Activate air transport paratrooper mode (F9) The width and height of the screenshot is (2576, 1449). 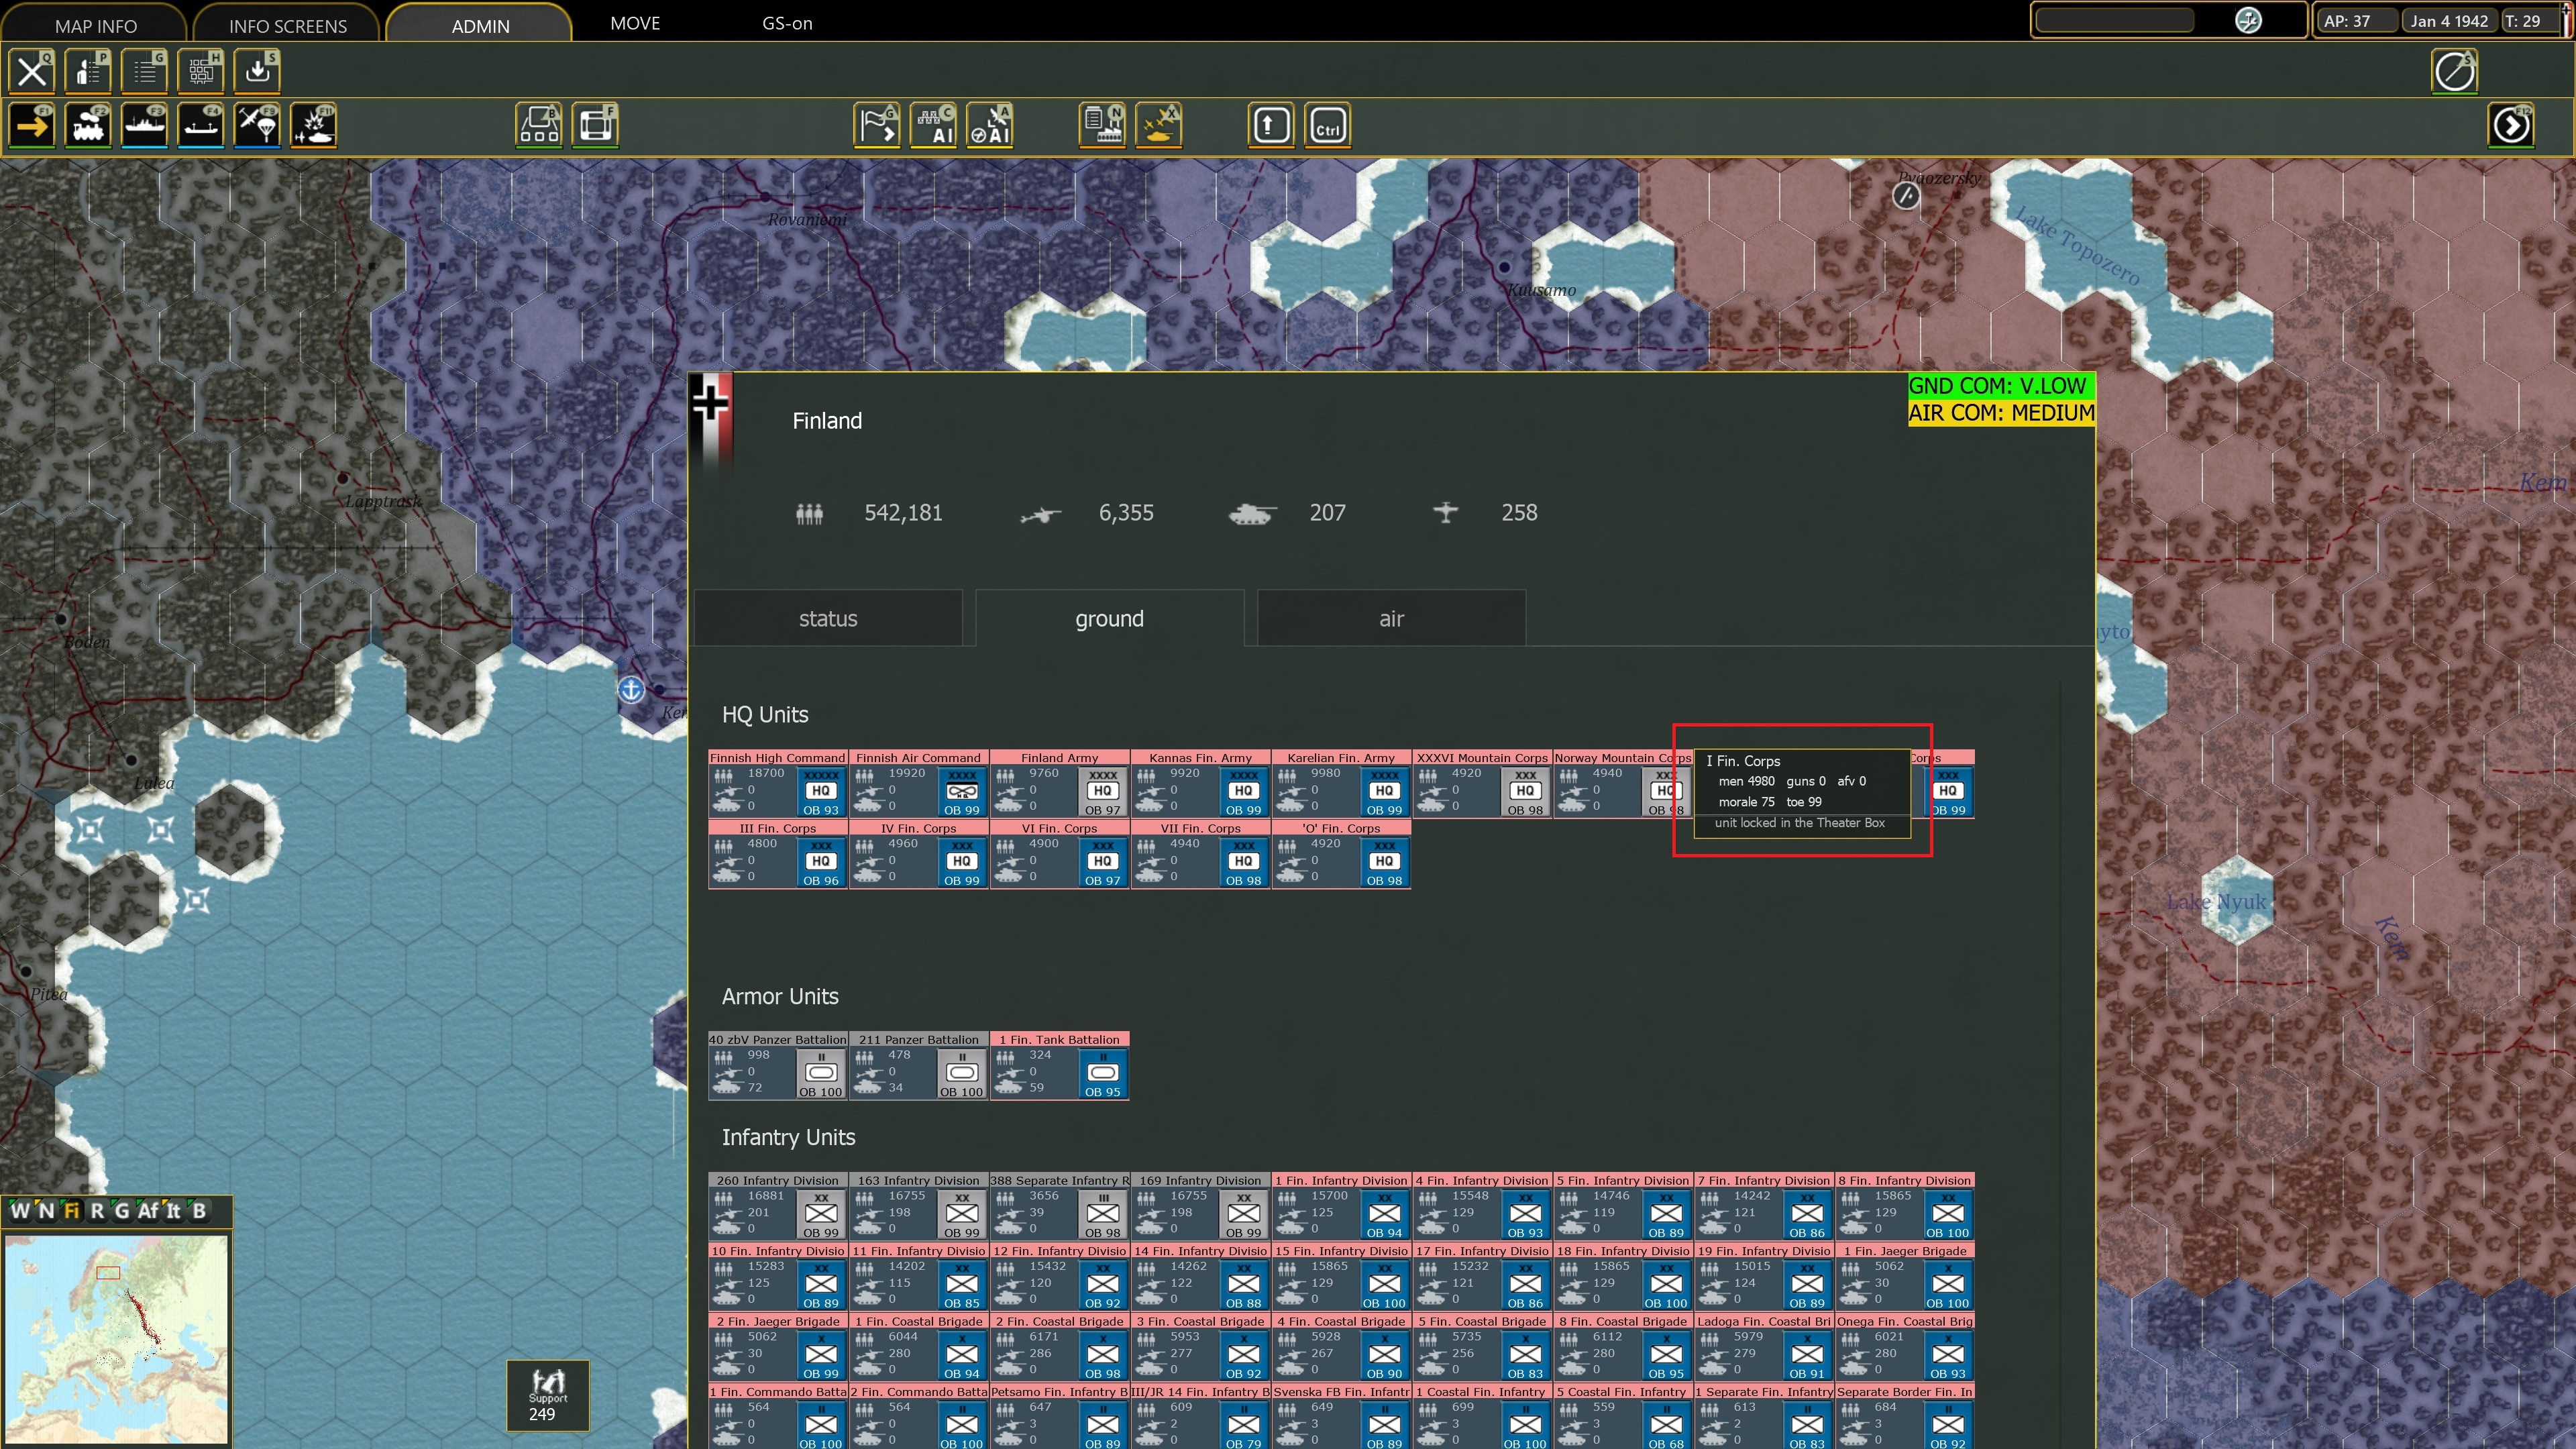point(257,126)
